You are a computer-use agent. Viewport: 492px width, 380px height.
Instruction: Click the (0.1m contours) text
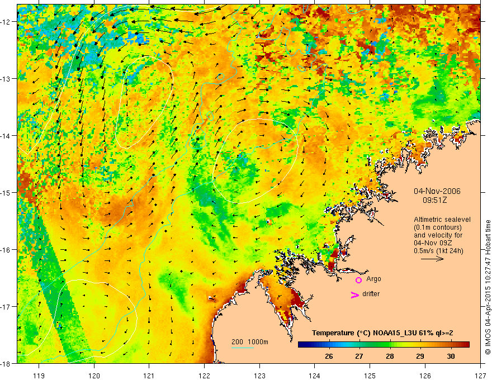[438, 227]
